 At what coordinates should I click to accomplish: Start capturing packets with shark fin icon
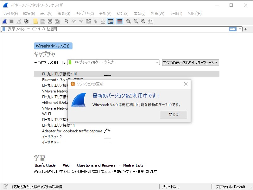(4, 21)
